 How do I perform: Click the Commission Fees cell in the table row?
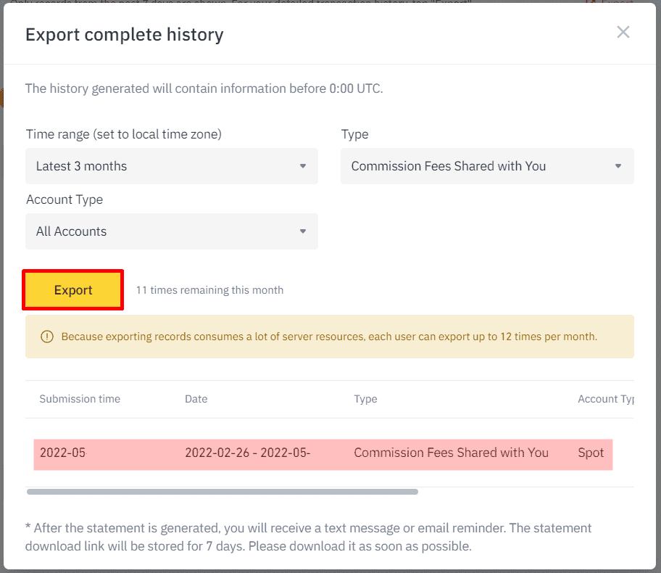[x=451, y=453]
